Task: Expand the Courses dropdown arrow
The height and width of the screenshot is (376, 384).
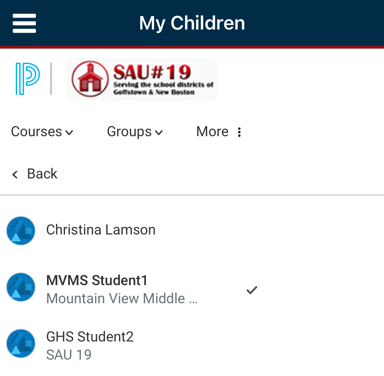Action: tap(69, 133)
